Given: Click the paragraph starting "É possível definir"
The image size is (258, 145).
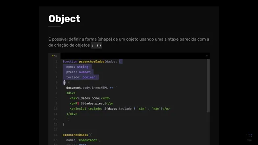Looking at the screenshot, I should 129,42.
